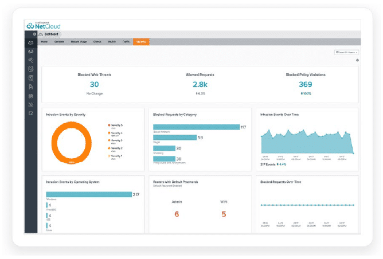Open the globe icon in left sidebar

(x=31, y=69)
